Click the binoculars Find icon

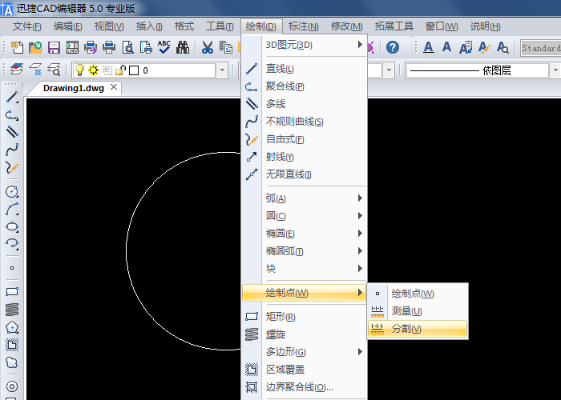[183, 47]
